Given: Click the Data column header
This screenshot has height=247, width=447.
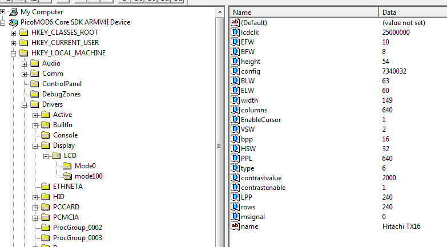Looking at the screenshot, I should click(x=412, y=12).
